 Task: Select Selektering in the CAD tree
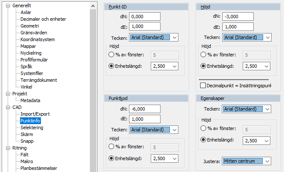click(32, 128)
